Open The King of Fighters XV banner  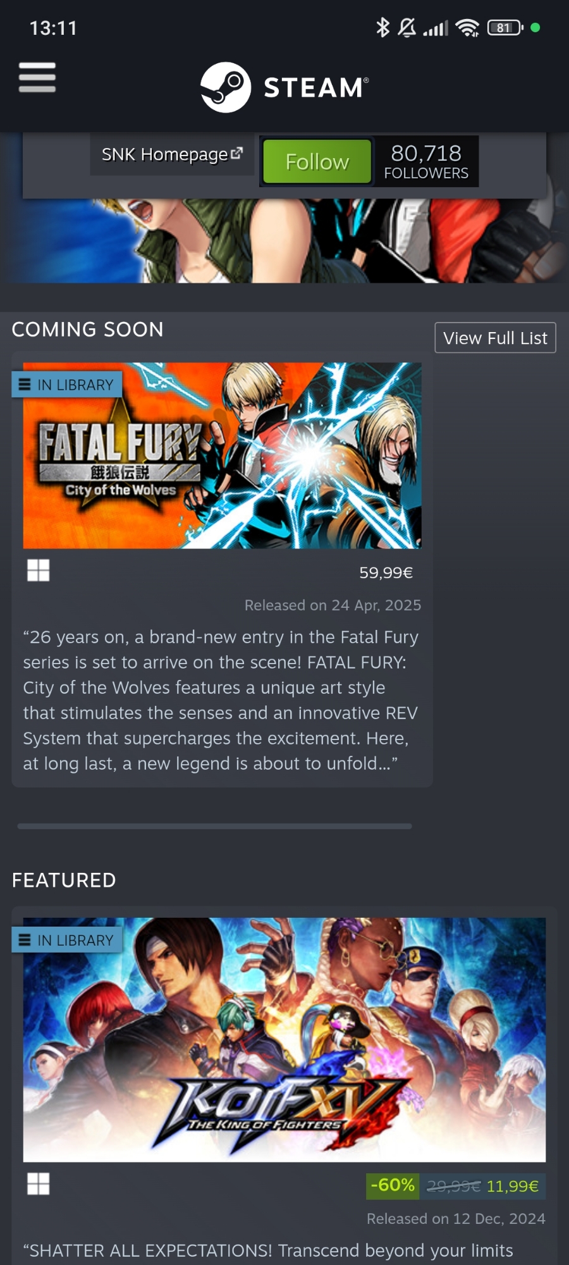(284, 1040)
